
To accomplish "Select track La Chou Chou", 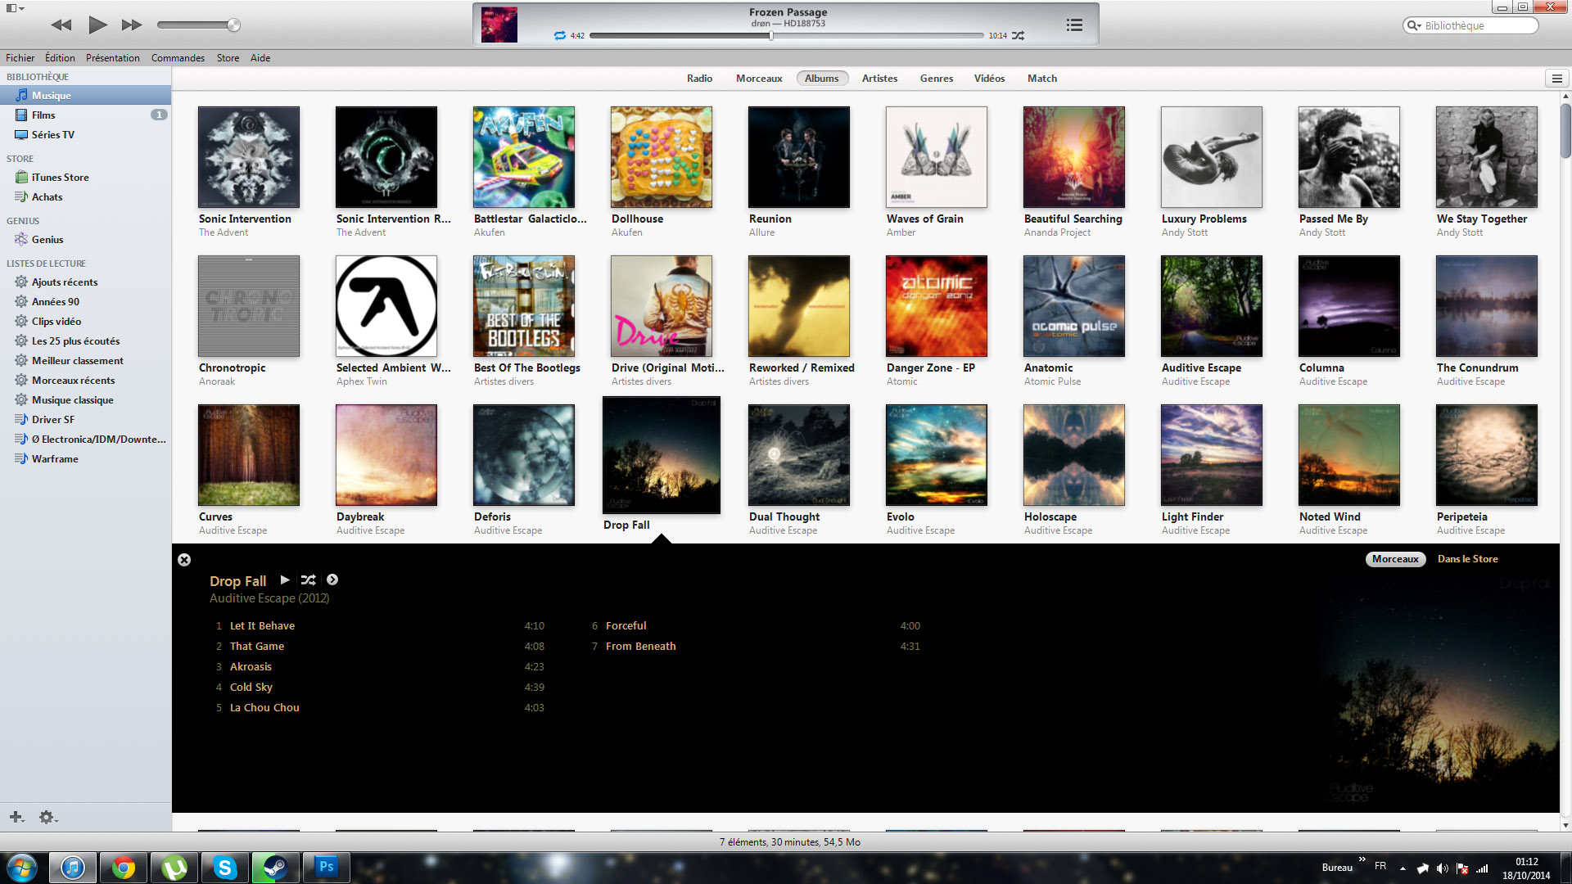I will point(378,708).
